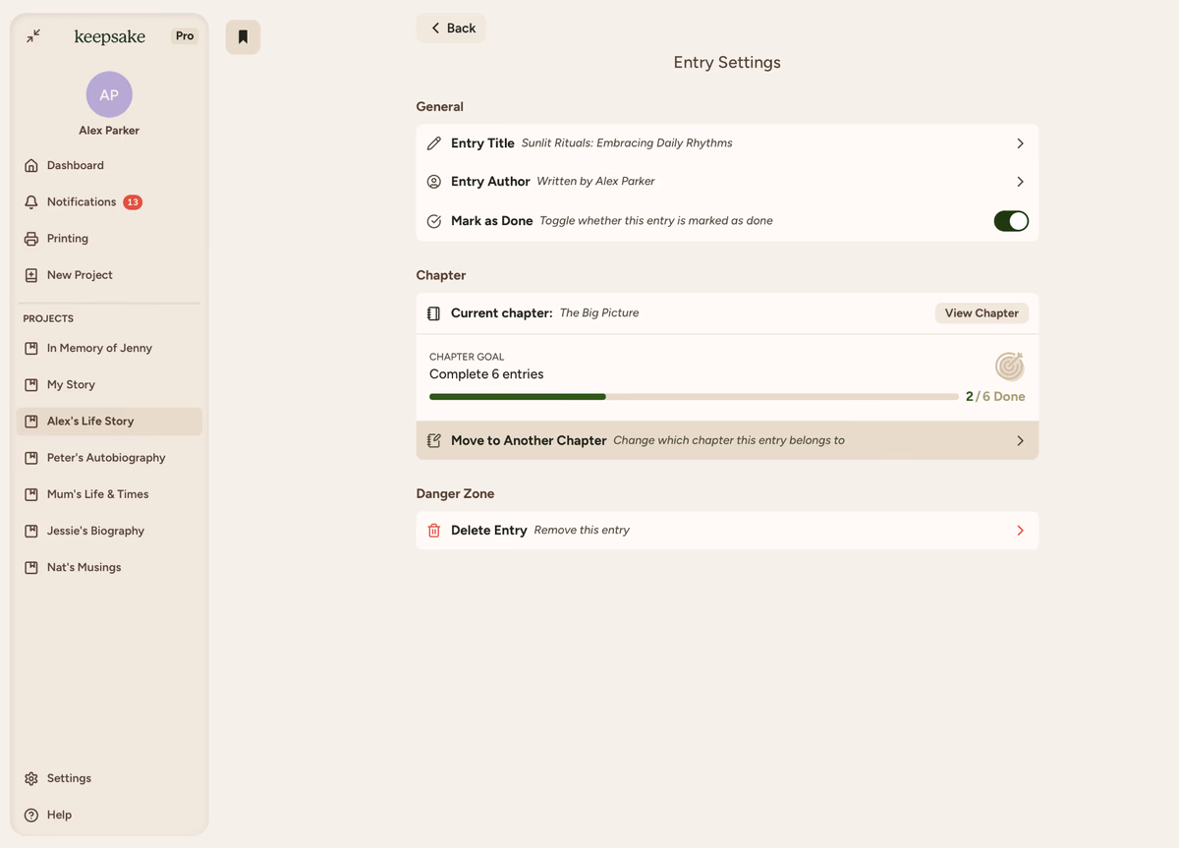Select the Peter's Autobiography project
The width and height of the screenshot is (1179, 848).
pos(106,458)
